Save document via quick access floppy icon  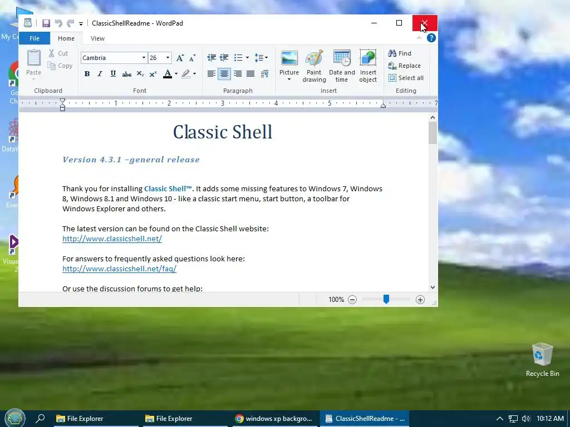[x=46, y=23]
